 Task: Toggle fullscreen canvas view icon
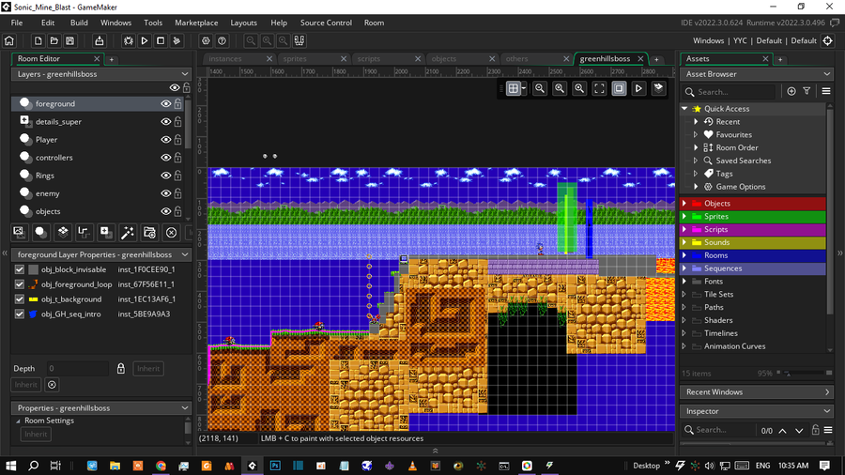(599, 89)
